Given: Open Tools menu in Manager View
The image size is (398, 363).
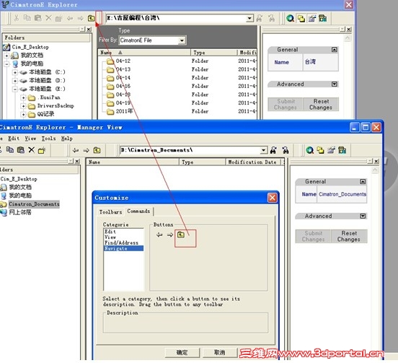Looking at the screenshot, I should point(48,139).
